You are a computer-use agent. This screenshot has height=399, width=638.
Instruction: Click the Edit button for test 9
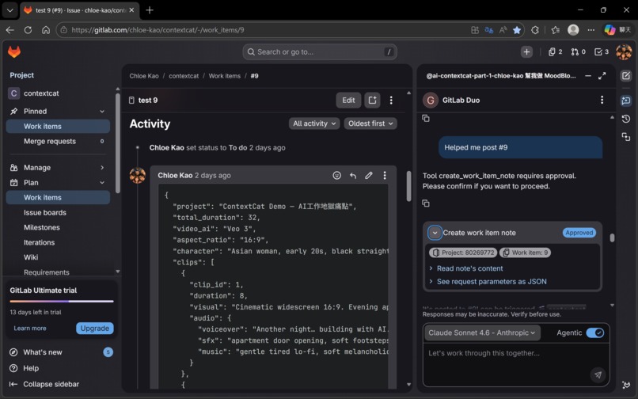[x=348, y=101]
